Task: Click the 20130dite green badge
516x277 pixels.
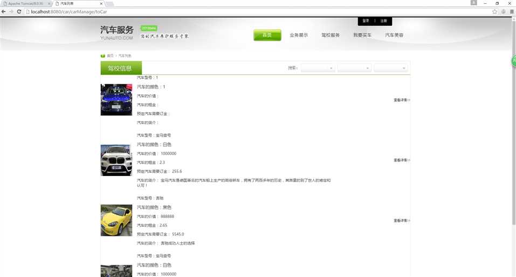Action: (149, 28)
